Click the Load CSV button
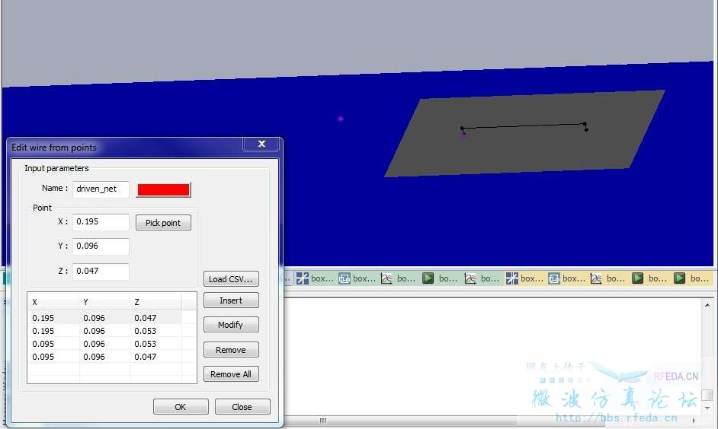The image size is (718, 429). [231, 278]
